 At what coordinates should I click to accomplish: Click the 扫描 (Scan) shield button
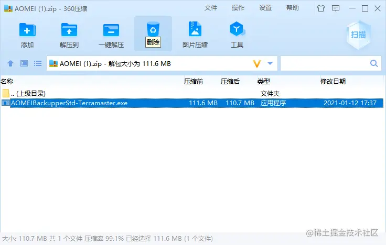(x=358, y=35)
